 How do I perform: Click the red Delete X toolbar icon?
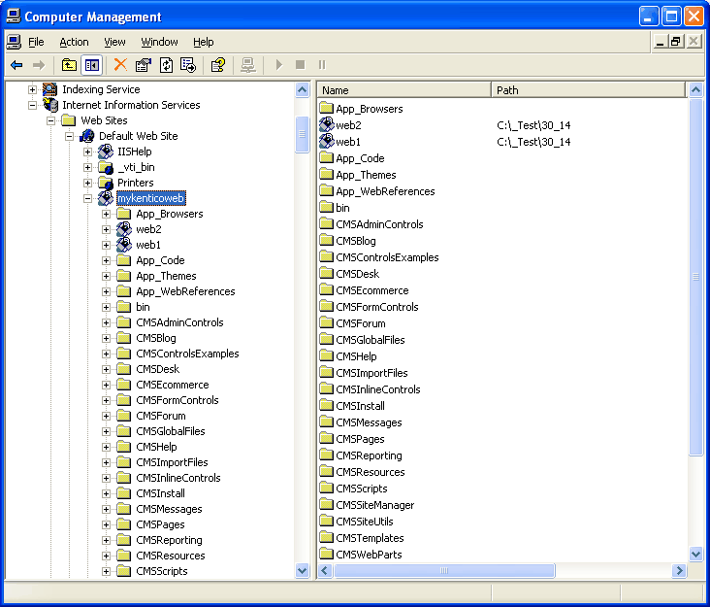point(120,65)
